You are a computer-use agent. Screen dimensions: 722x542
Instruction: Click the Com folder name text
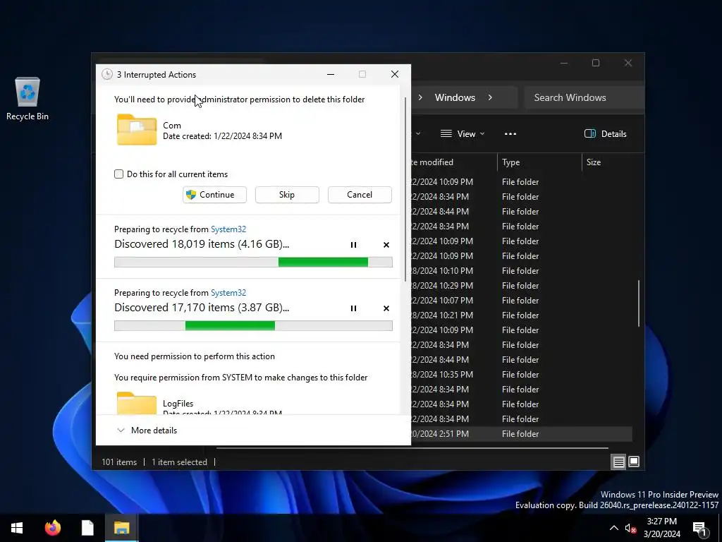coord(172,126)
